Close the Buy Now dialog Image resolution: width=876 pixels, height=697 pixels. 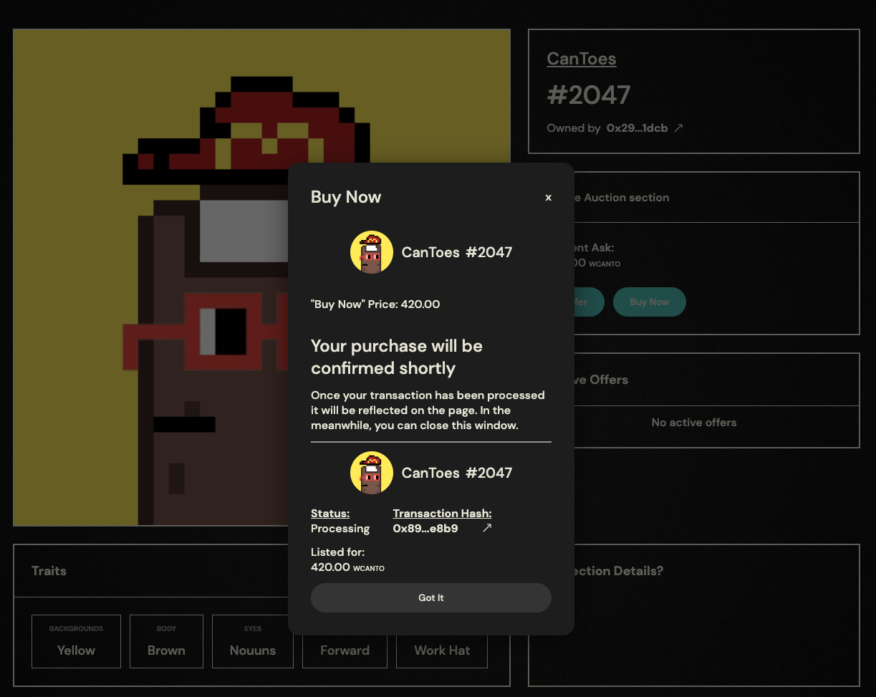[548, 198]
